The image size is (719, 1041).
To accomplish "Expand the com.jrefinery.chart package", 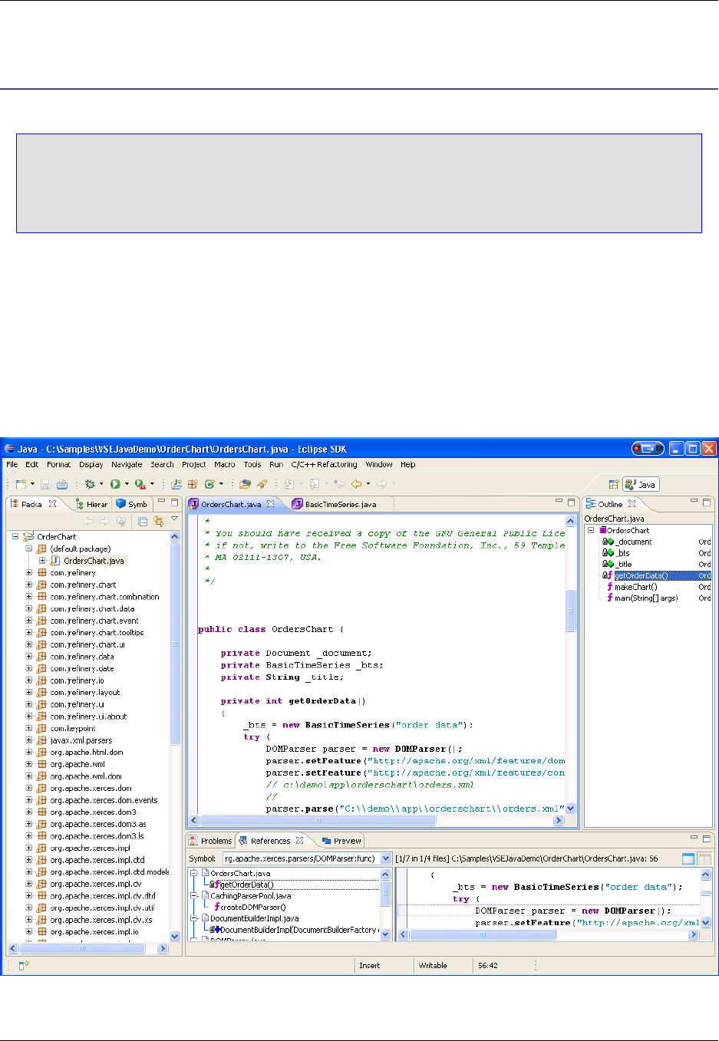I will pos(28,585).
